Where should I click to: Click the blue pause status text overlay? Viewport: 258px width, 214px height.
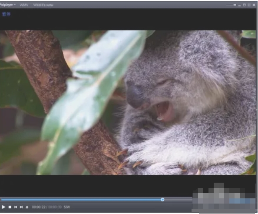point(6,14)
